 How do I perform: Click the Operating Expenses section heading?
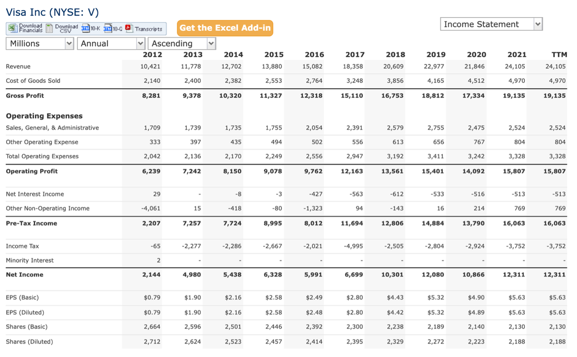pos(44,116)
